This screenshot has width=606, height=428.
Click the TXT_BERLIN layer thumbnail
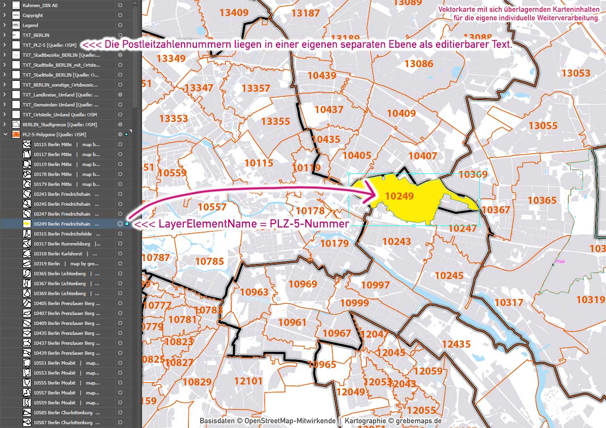point(16,35)
